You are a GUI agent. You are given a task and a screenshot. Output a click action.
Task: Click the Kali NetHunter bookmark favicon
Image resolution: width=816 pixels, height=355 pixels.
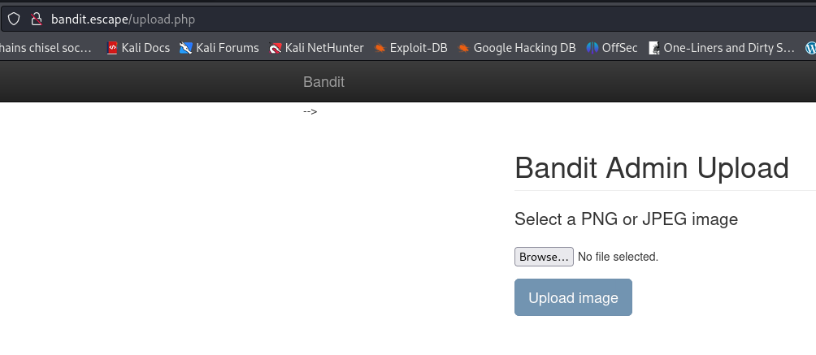click(275, 48)
